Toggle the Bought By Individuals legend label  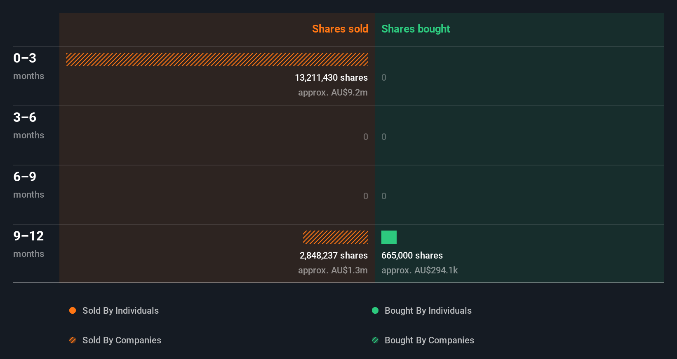tap(428, 310)
